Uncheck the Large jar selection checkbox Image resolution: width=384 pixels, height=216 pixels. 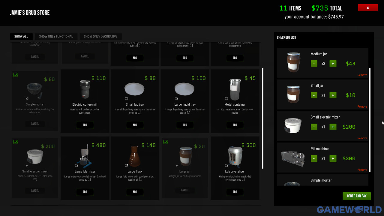(166, 142)
